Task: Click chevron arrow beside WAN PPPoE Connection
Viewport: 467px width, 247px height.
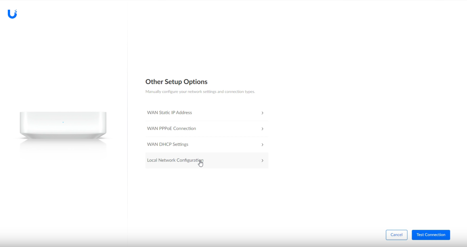Action: 262,129
